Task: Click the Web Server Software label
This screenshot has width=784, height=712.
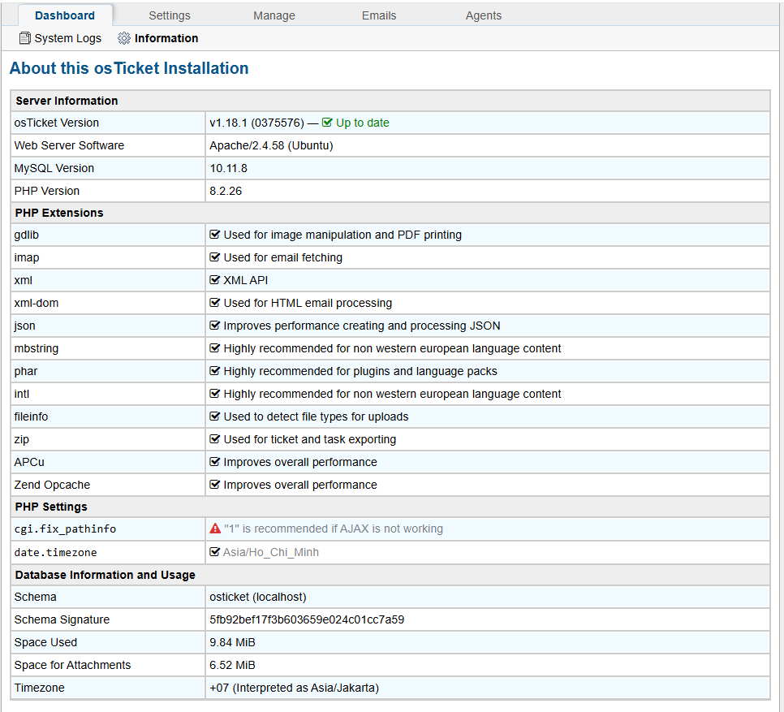Action: pos(69,145)
